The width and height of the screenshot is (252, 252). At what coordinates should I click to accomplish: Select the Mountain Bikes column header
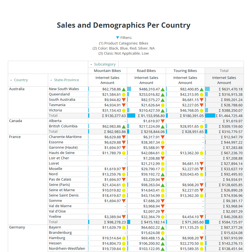108,71
